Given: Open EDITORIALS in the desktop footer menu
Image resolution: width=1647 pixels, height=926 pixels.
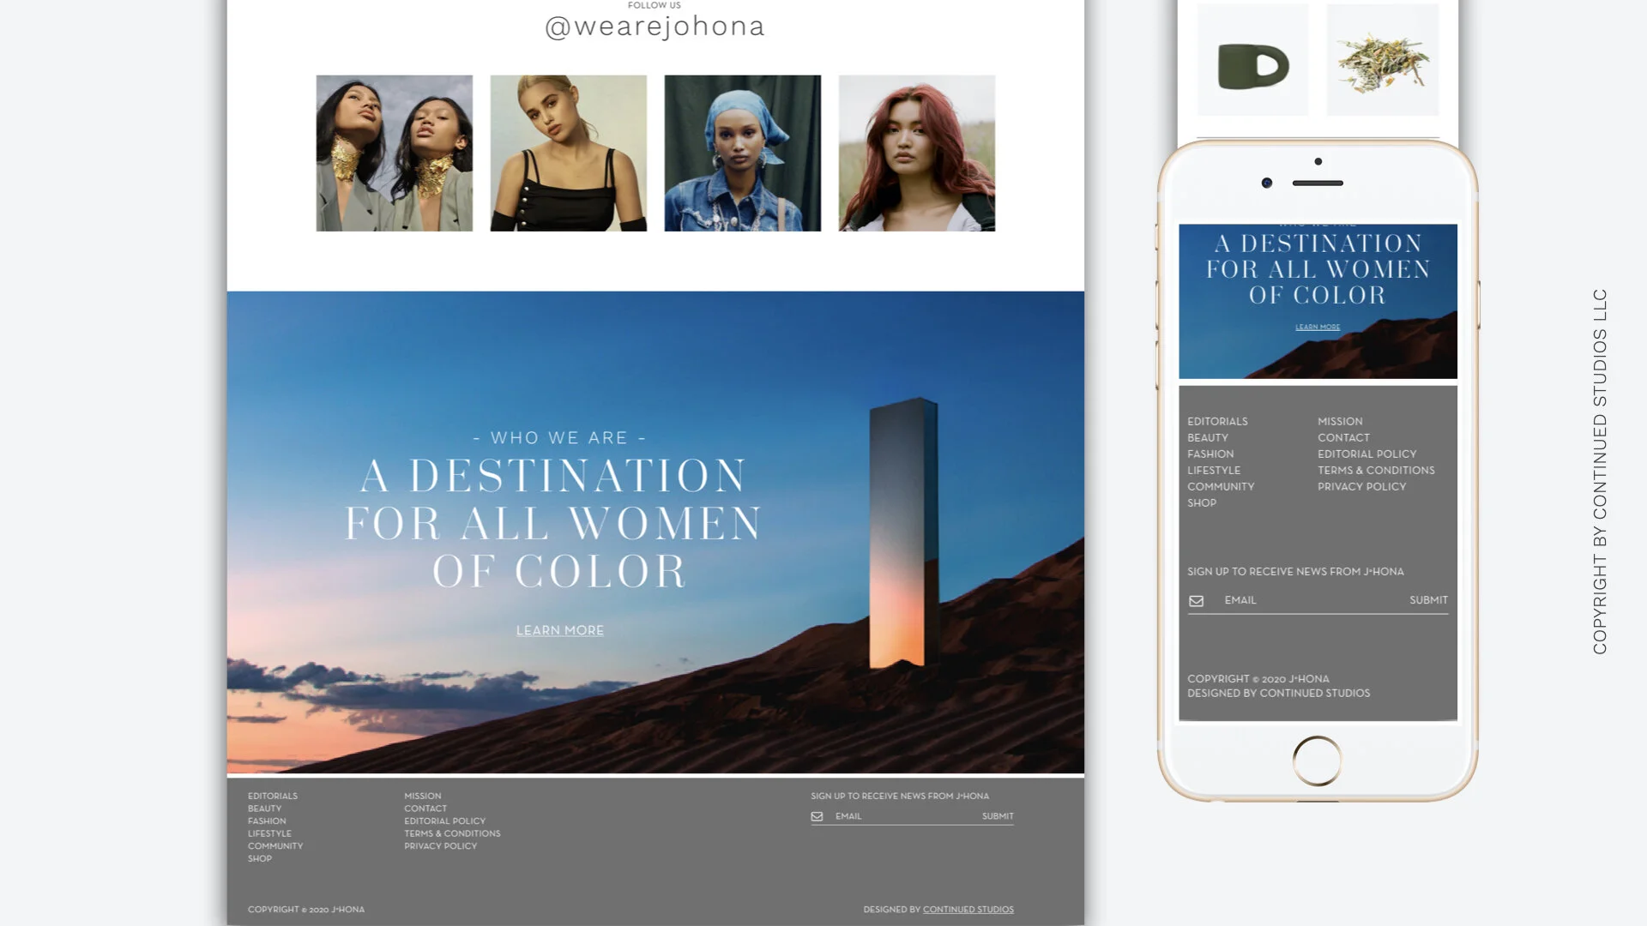Looking at the screenshot, I should (273, 796).
